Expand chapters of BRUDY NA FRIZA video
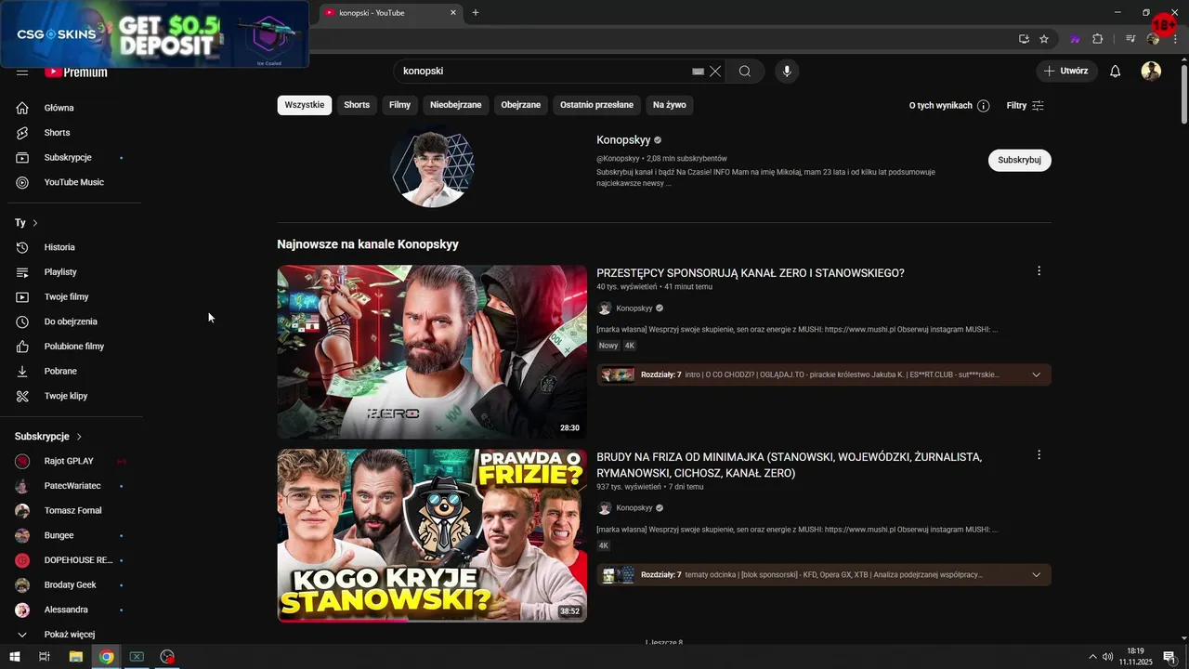The image size is (1189, 669). tap(1036, 575)
